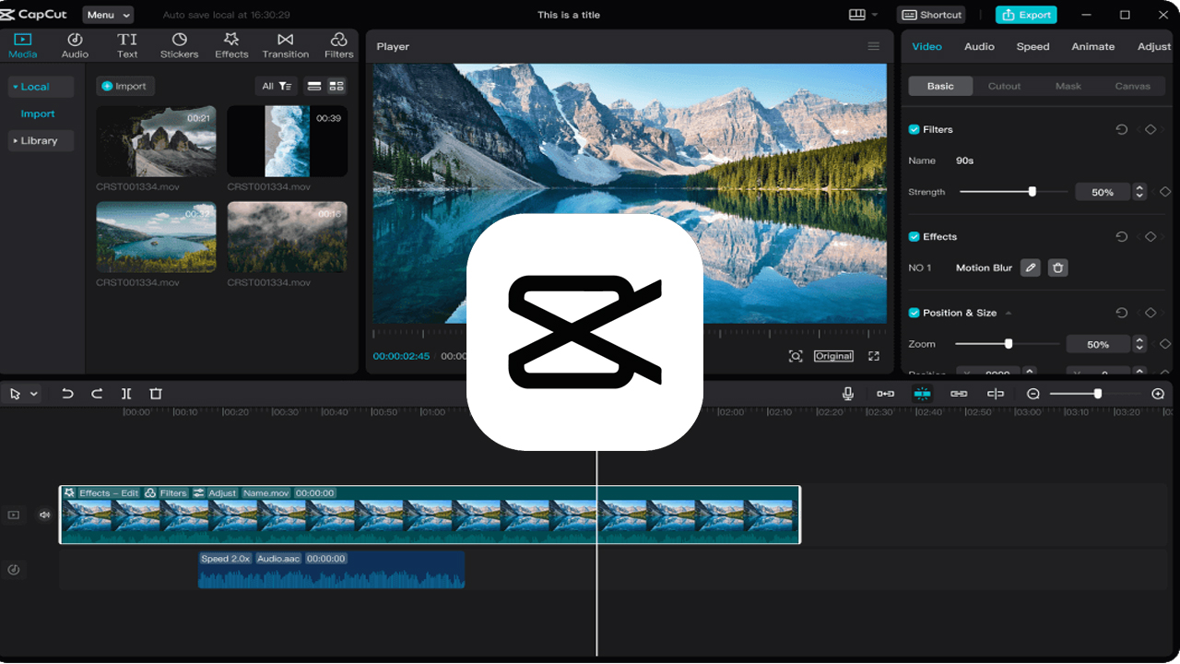Toggle the Effects checkbox

914,237
